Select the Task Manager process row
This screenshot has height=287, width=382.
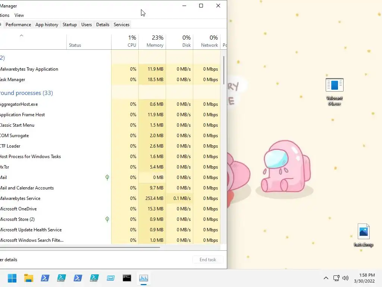pyautogui.click(x=110, y=80)
